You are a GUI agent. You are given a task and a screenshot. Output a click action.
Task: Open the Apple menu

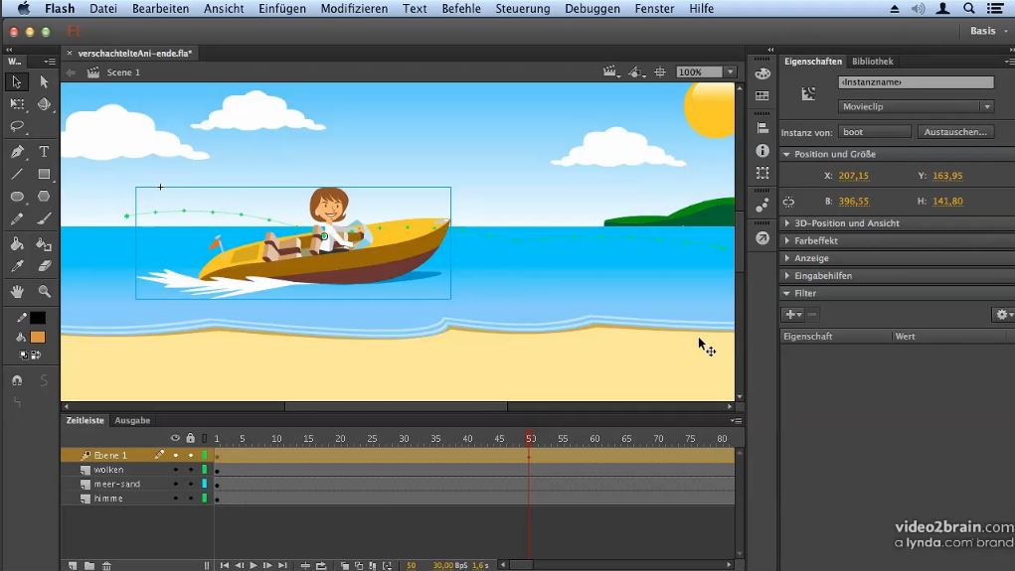[x=23, y=8]
